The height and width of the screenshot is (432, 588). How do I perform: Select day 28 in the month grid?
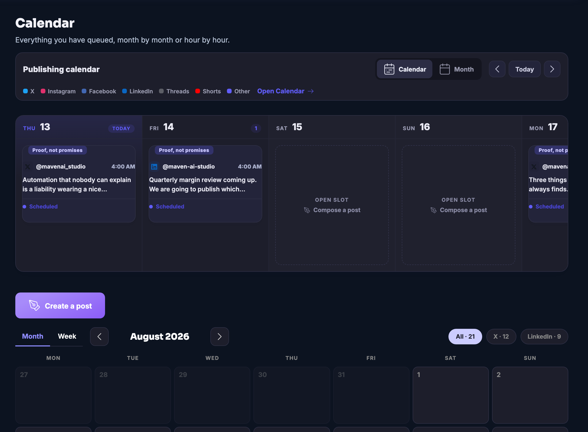pos(133,395)
